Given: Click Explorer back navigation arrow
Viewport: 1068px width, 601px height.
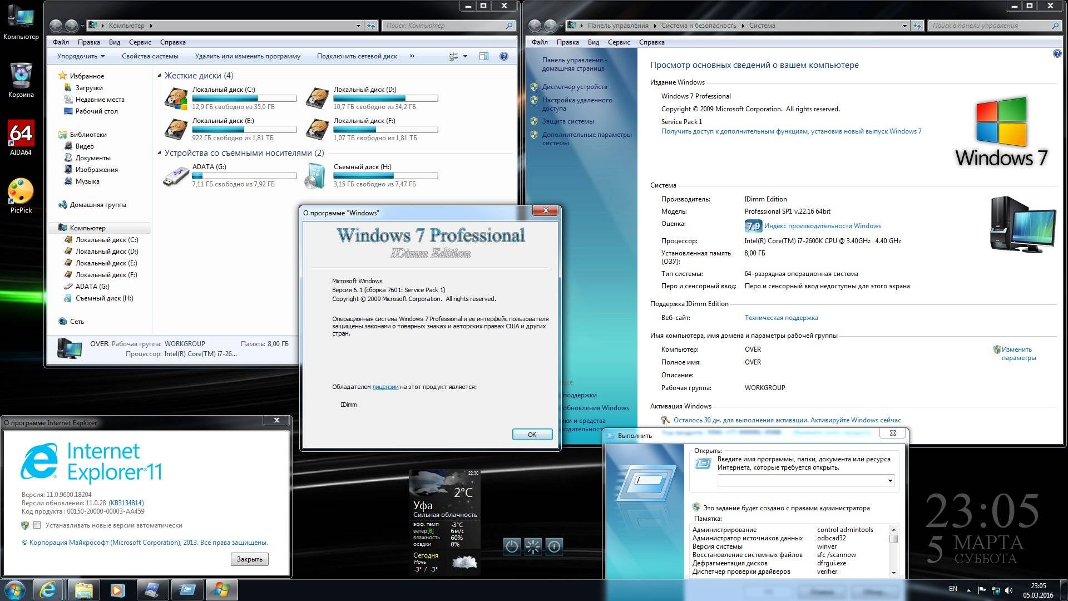Looking at the screenshot, I should (56, 26).
